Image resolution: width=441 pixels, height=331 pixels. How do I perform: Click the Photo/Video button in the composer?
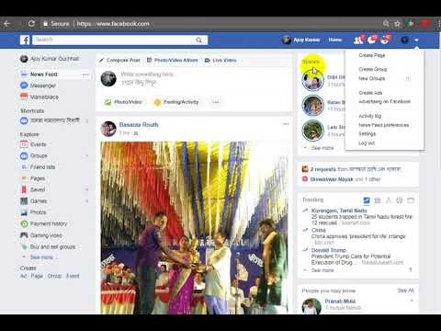(x=123, y=102)
